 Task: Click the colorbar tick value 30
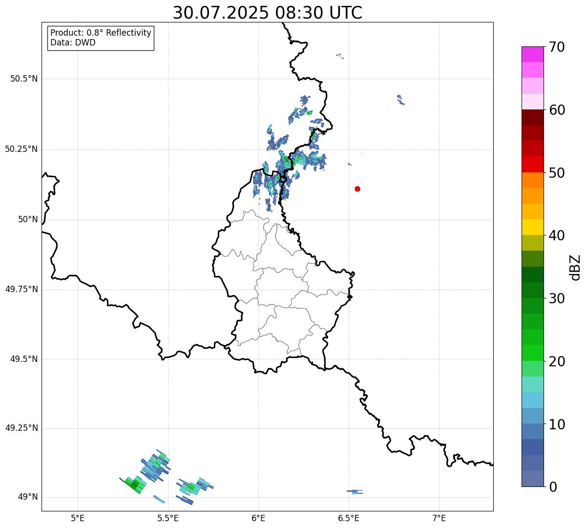tap(557, 298)
